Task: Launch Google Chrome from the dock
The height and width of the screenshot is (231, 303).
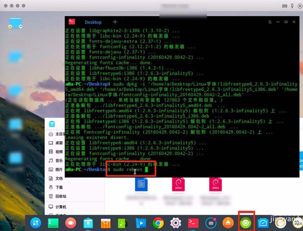Action: (x=158, y=223)
